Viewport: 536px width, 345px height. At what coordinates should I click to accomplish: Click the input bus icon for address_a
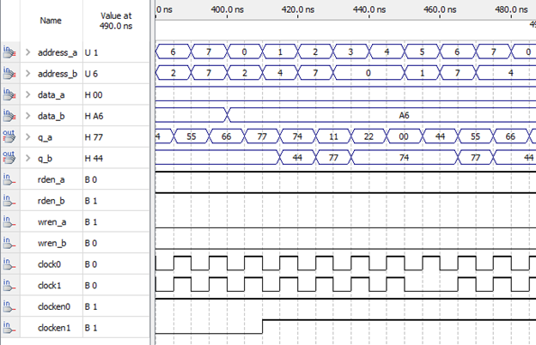10,52
